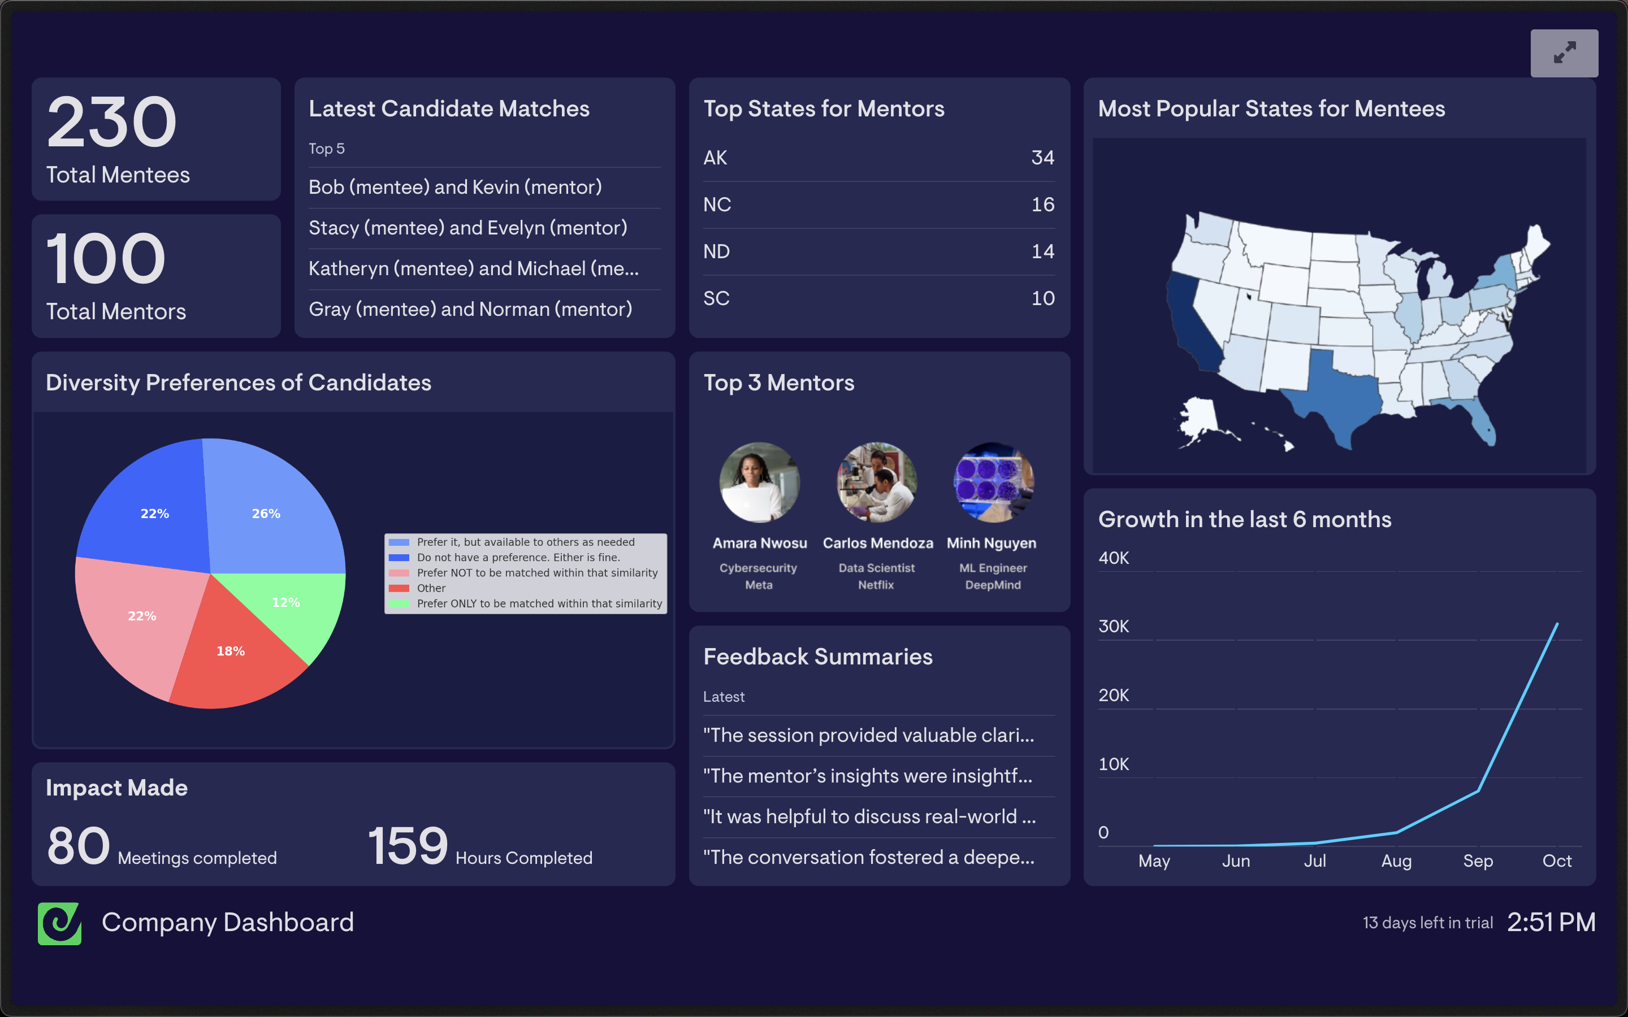This screenshot has height=1017, width=1628.
Task: Click the green Geckoboard logo icon
Action: [x=60, y=923]
